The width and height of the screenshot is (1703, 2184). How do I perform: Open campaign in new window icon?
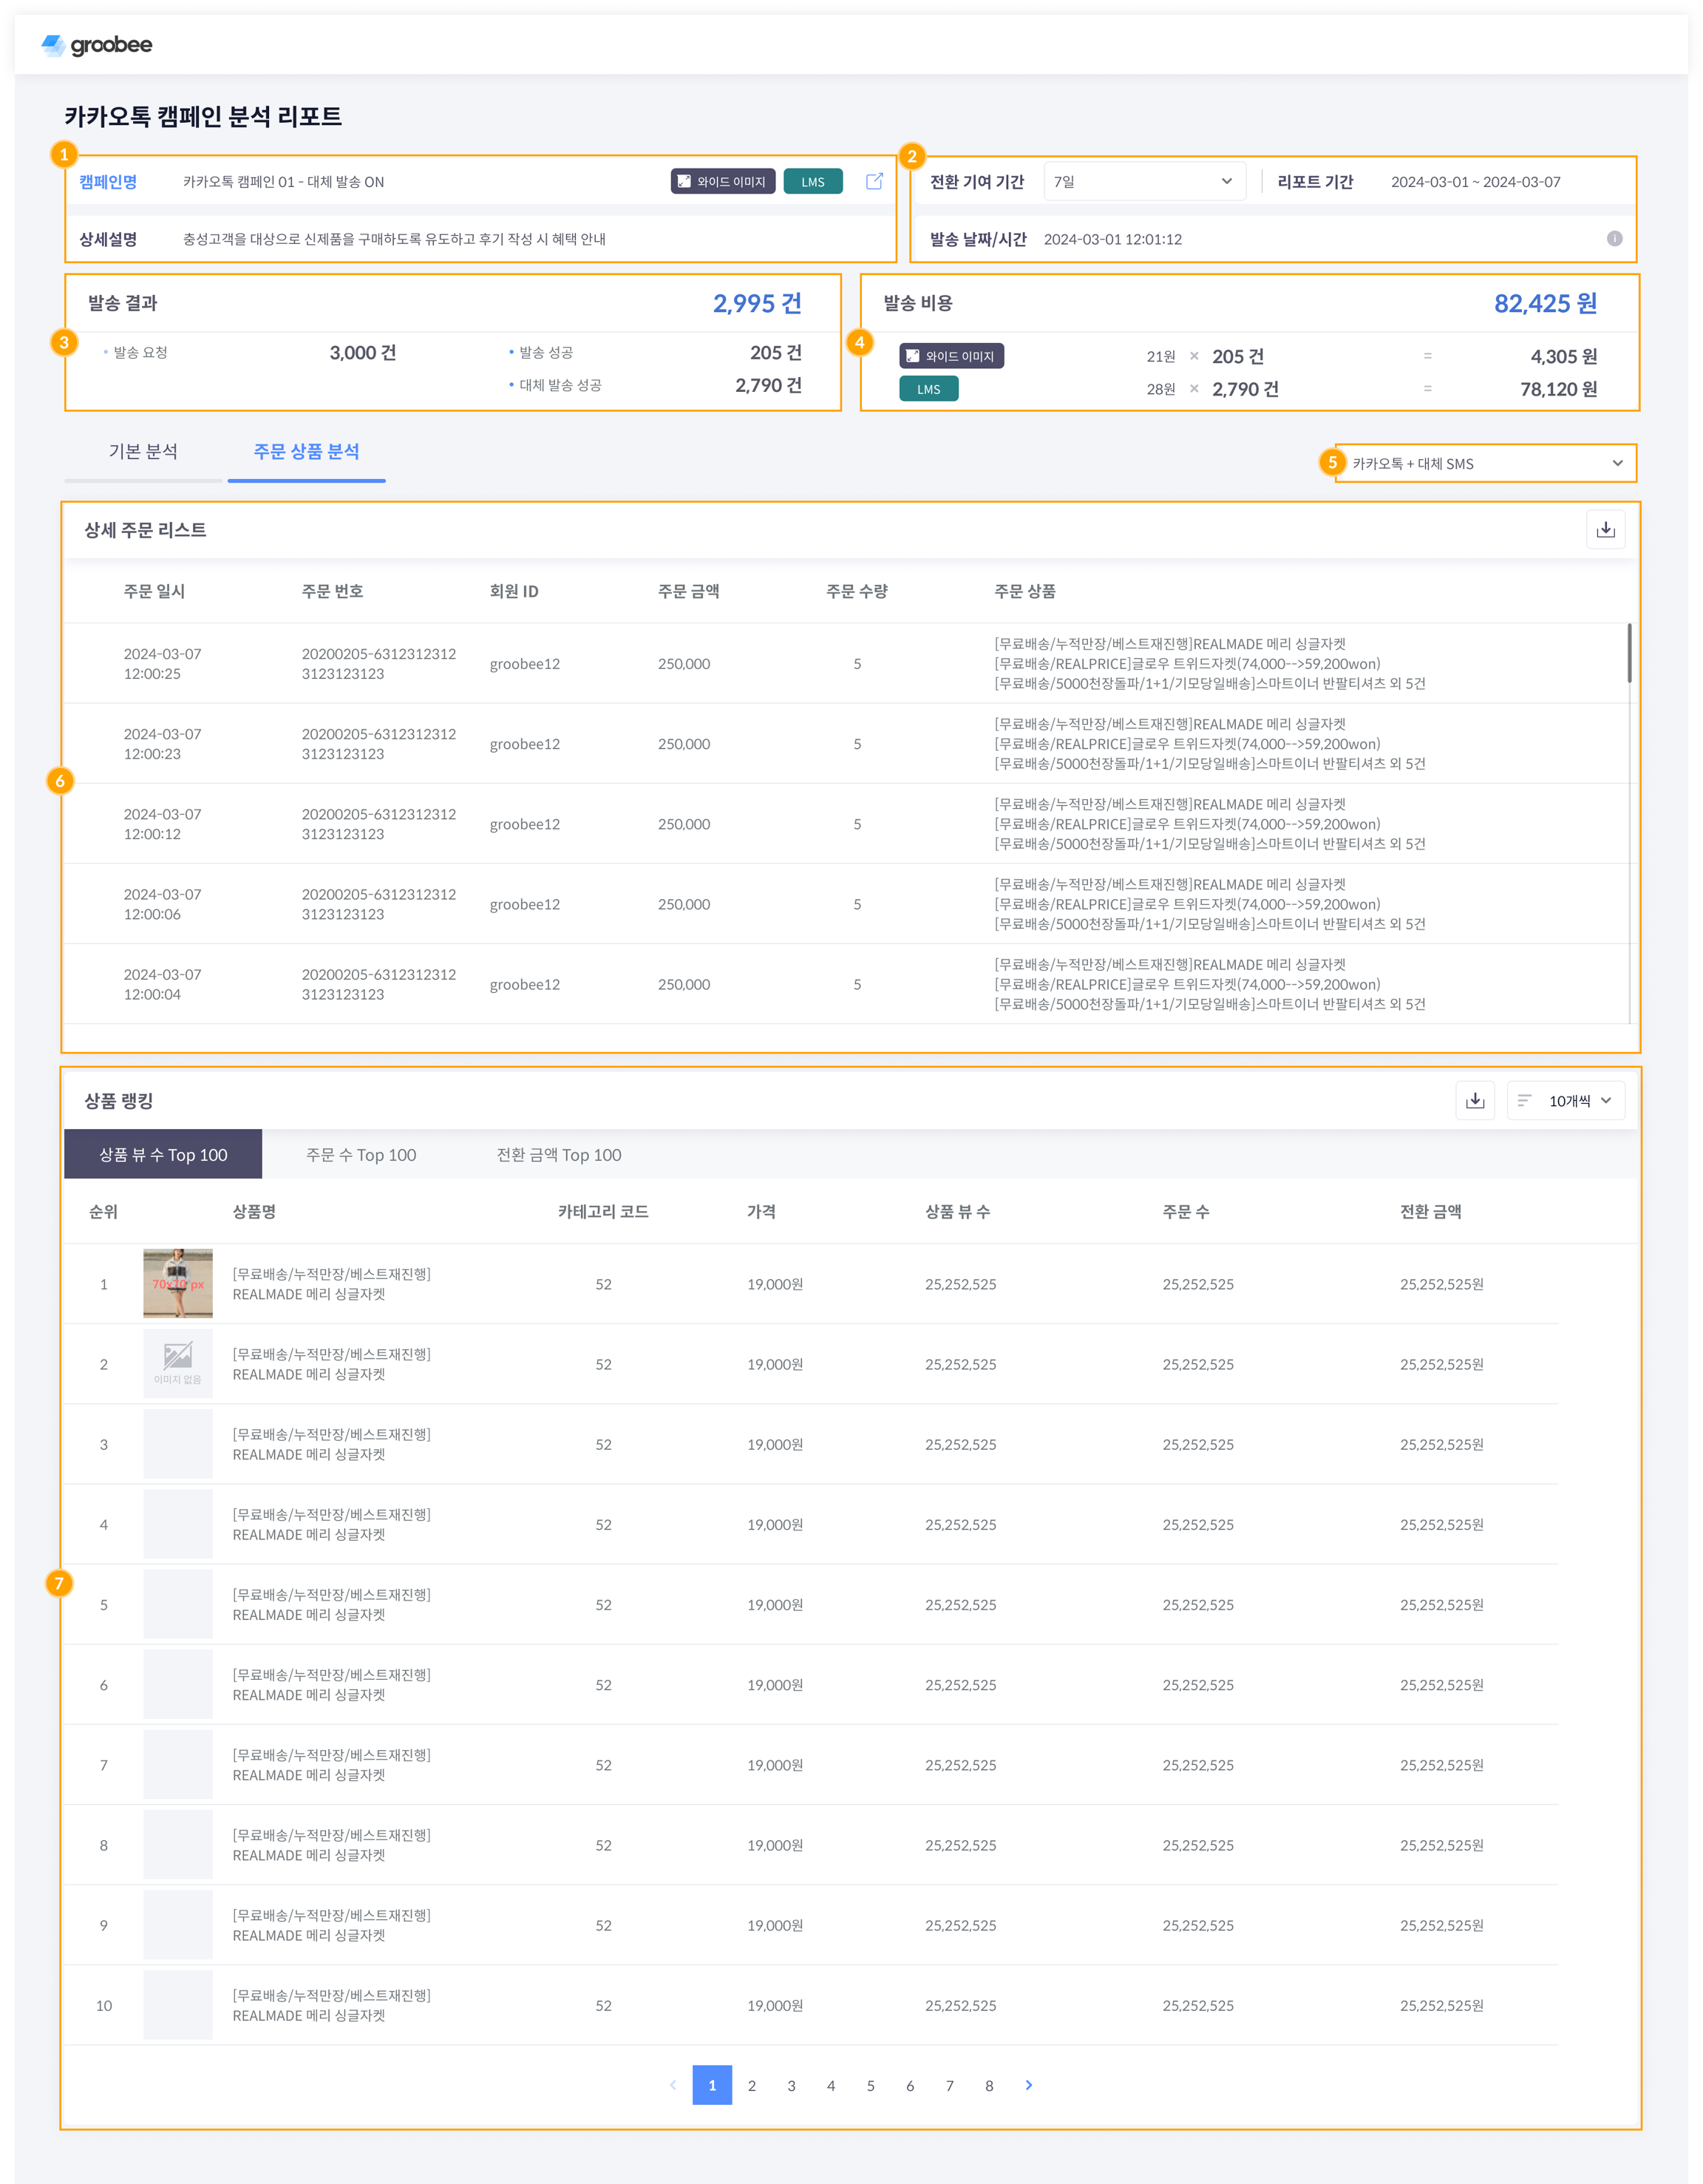pyautogui.click(x=874, y=181)
